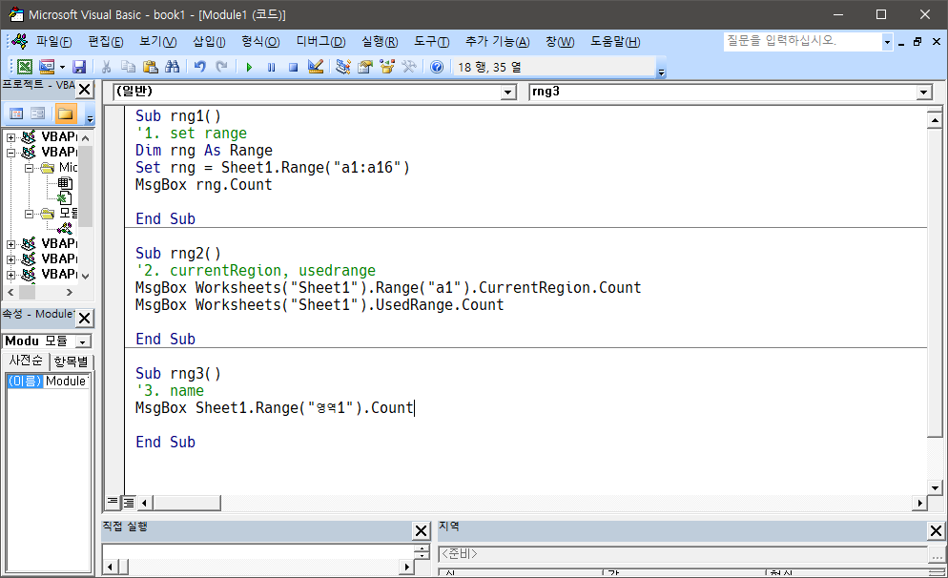Click project tree scroll right arrow
The image size is (948, 578).
pos(70,293)
